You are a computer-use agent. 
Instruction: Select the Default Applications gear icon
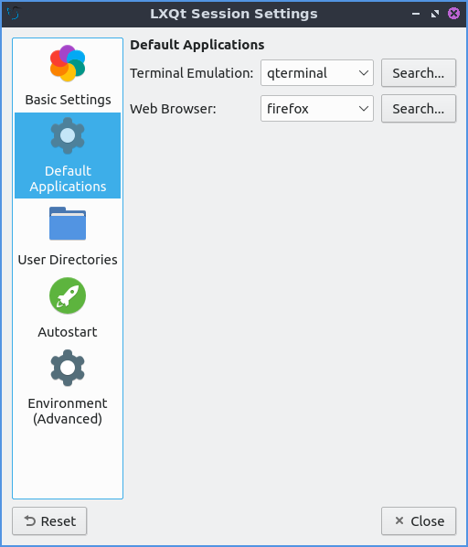click(68, 135)
